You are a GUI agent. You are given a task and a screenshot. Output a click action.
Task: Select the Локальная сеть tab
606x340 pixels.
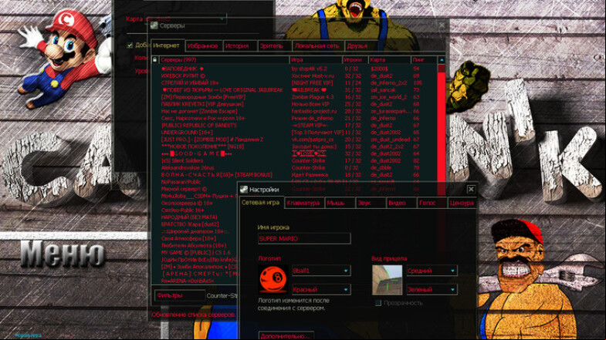[x=318, y=46]
